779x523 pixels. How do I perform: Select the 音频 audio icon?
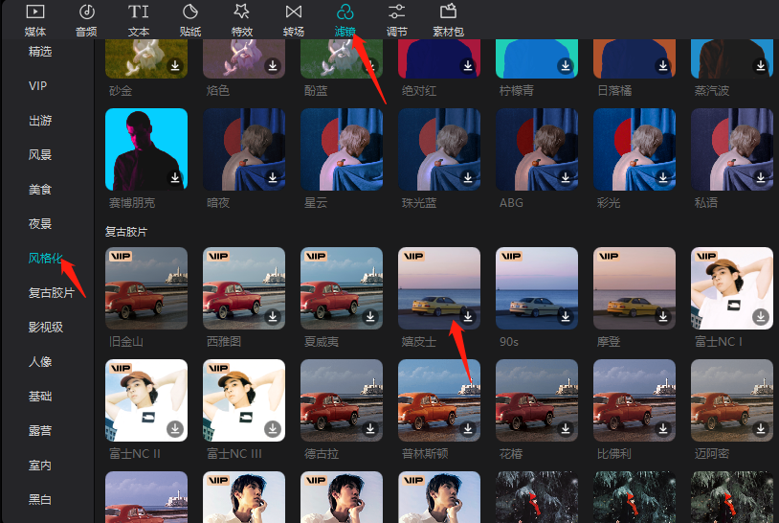(86, 12)
